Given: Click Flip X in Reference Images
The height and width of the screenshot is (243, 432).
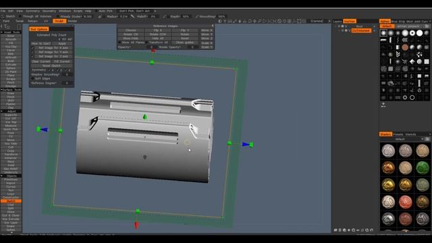Looking at the screenshot, I should [158, 30].
